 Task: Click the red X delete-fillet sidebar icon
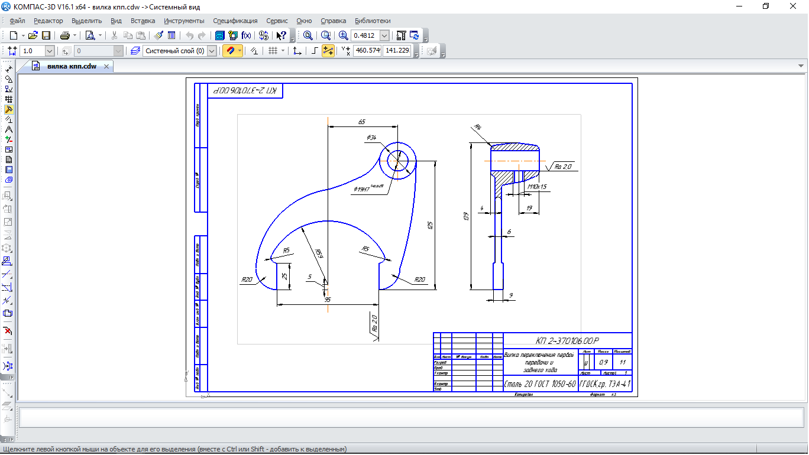[x=8, y=331]
